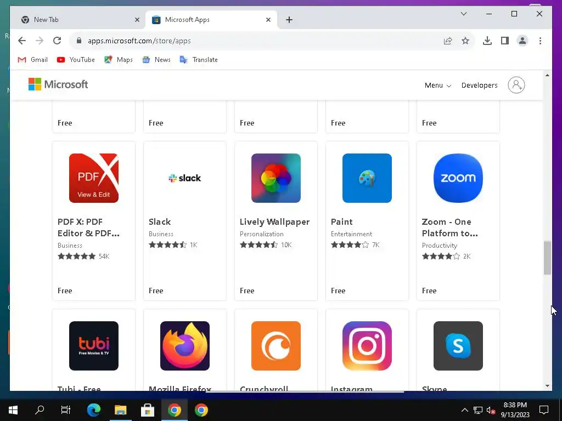Select the Lively Wallpaper app icon

coord(276,178)
